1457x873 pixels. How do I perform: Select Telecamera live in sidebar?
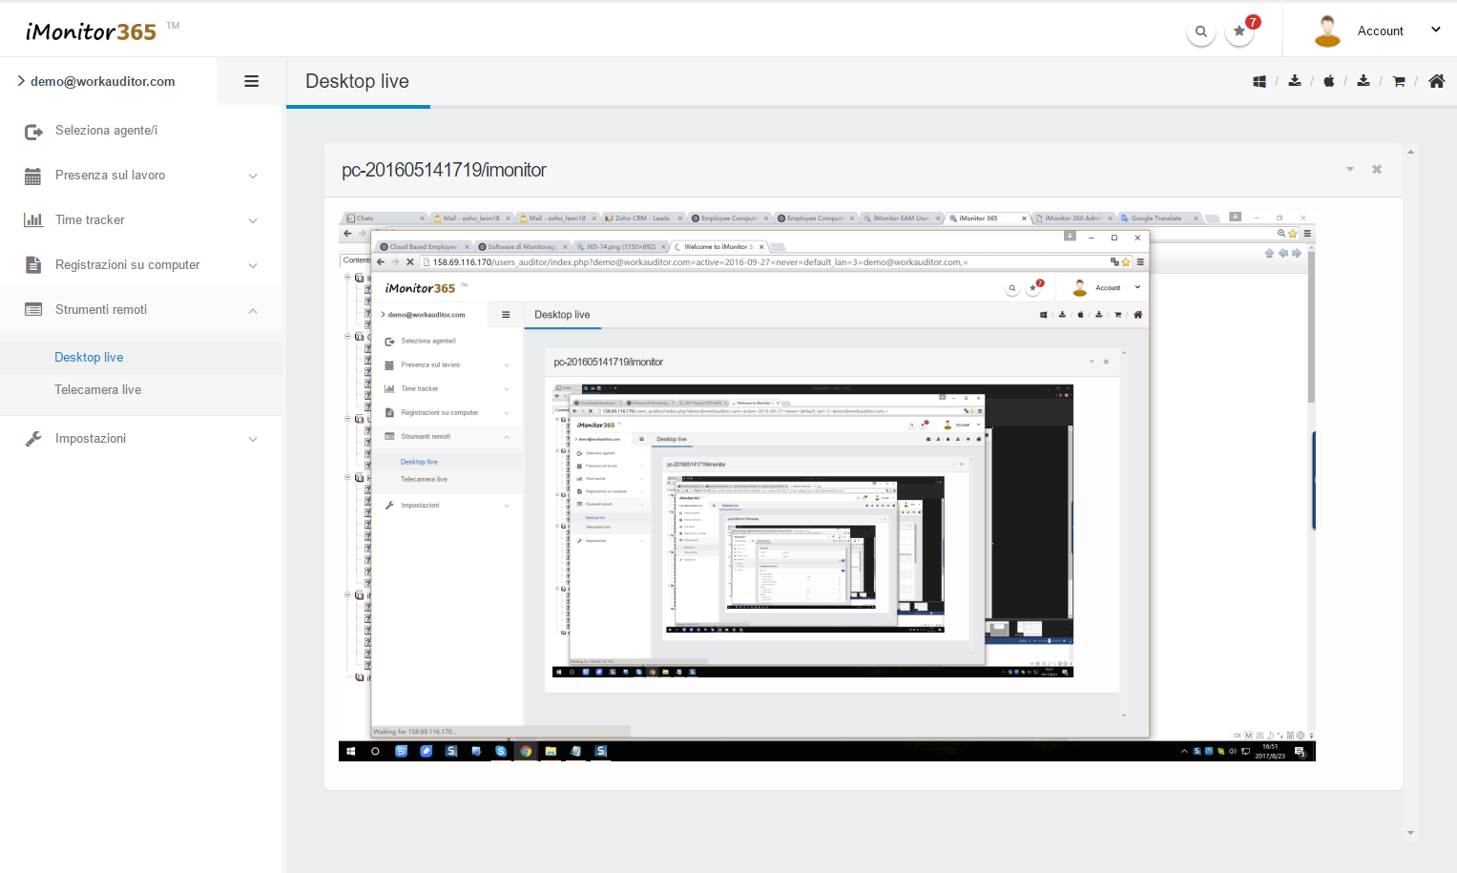point(97,389)
